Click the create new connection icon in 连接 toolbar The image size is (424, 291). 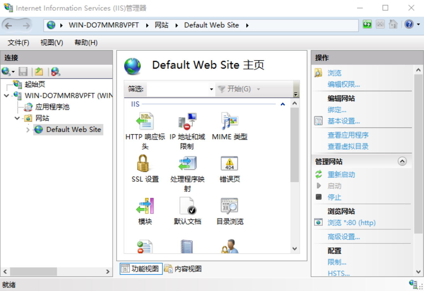coord(6,72)
